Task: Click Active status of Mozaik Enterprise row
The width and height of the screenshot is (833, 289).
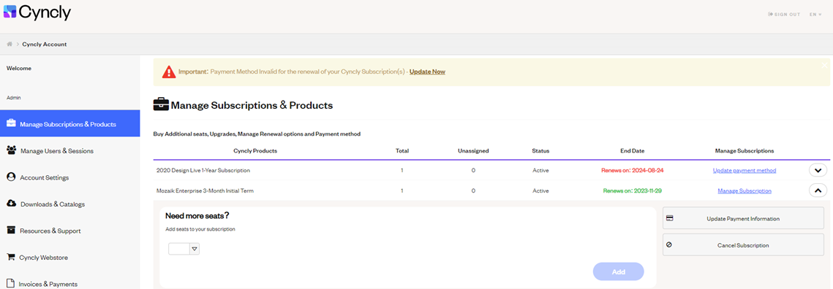Action: [540, 190]
